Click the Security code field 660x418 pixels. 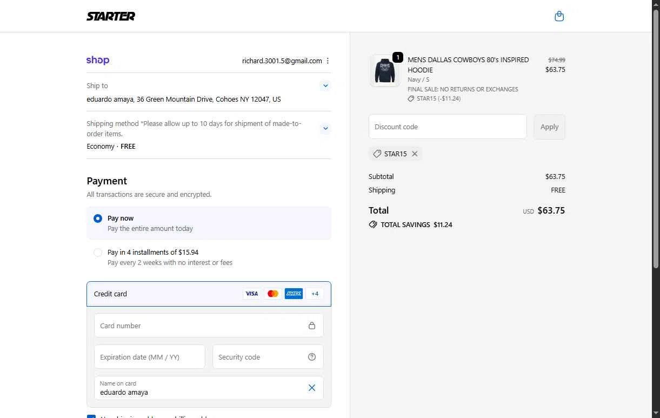pyautogui.click(x=268, y=357)
